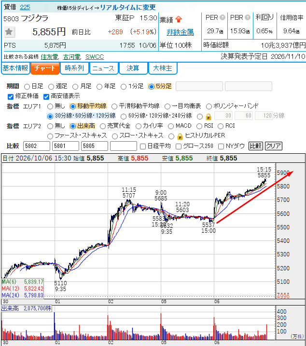Select the 平滑移動平均線 radio
The image size is (306, 346).
pos(114,106)
